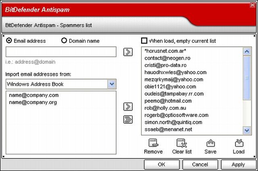This screenshot has height=171, width=258.
Task: Click the Clear list icon
Action: (x=182, y=143)
